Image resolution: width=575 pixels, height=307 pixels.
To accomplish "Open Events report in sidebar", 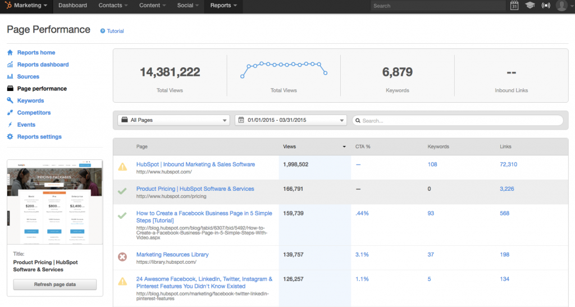I will pyautogui.click(x=26, y=125).
